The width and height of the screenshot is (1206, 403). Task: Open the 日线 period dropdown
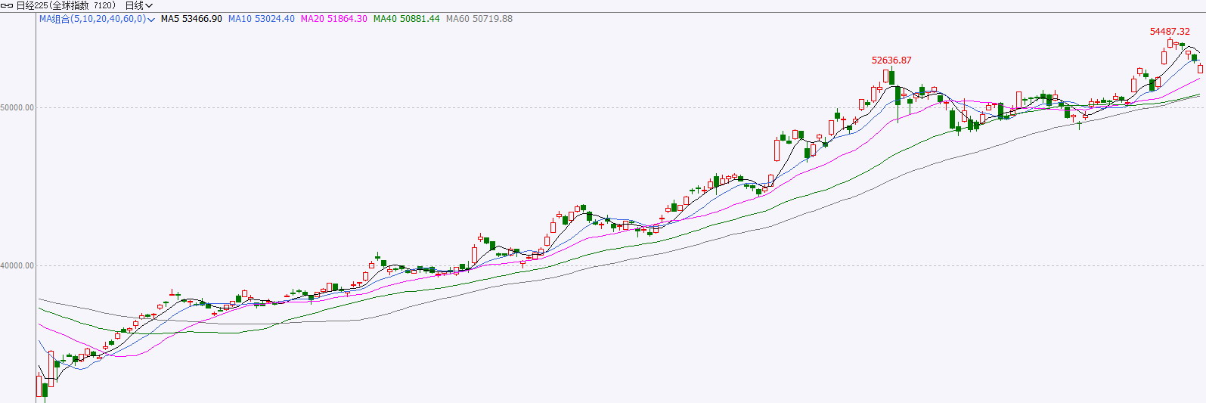[x=139, y=5]
